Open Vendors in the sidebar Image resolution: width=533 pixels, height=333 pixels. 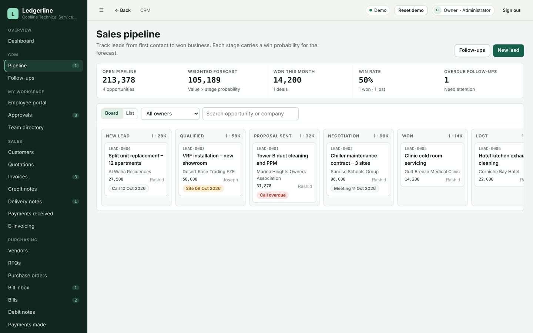coord(44,251)
